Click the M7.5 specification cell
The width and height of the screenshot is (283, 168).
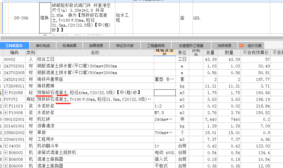click(x=165, y=113)
